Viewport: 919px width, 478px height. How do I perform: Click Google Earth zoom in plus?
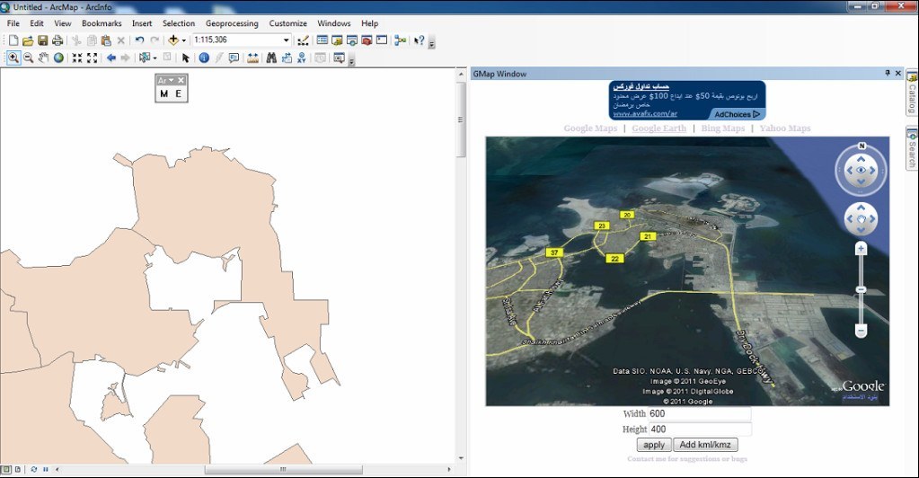coord(861,249)
